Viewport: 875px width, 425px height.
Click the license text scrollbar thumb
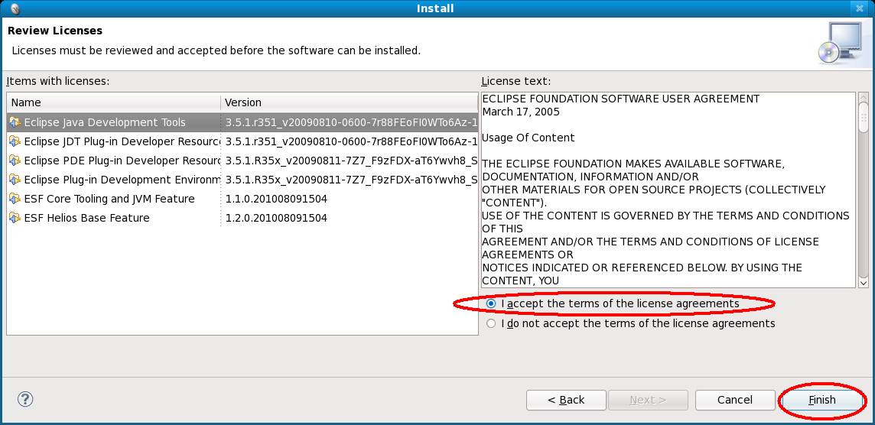(x=864, y=117)
